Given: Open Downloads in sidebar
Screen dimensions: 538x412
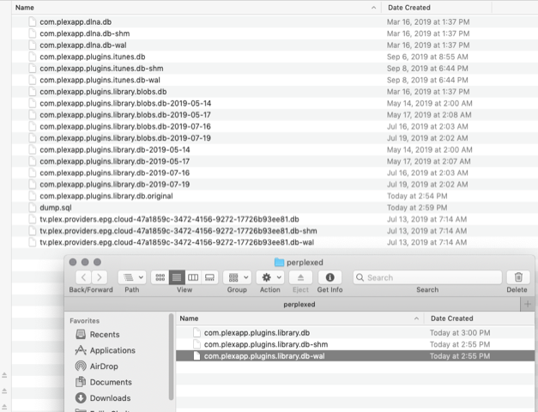Looking at the screenshot, I should coord(103,398).
